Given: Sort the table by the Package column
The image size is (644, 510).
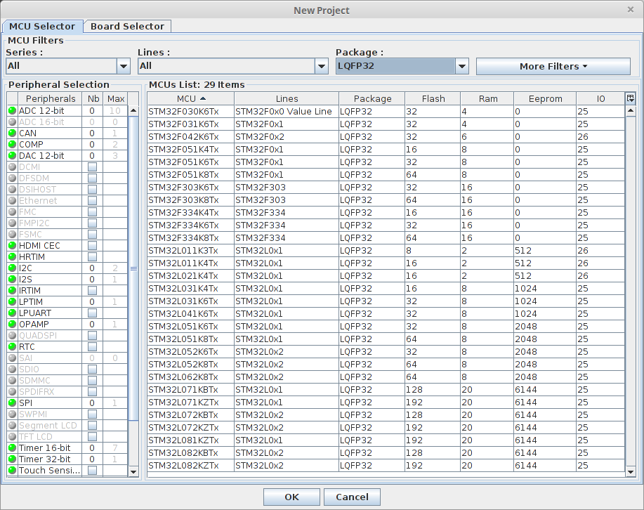Looking at the screenshot, I should [372, 98].
